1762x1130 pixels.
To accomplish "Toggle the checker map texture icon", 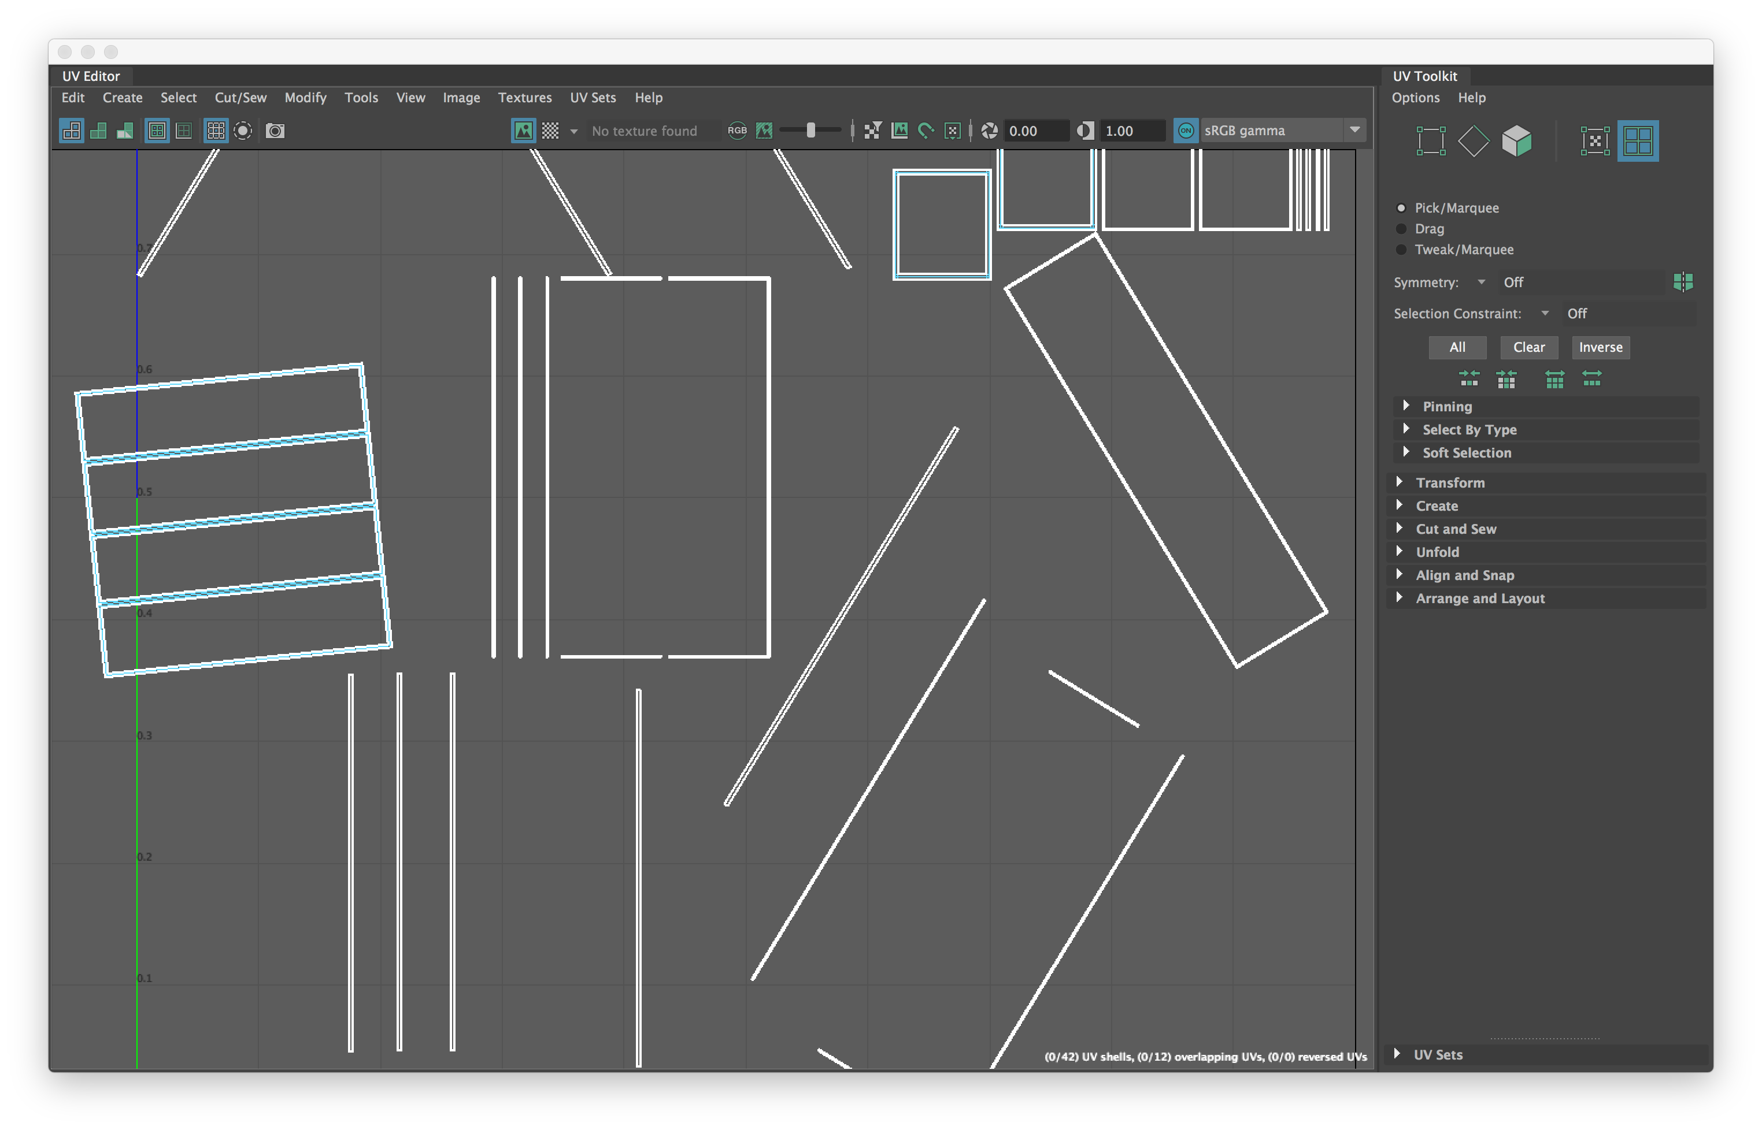I will (x=550, y=131).
